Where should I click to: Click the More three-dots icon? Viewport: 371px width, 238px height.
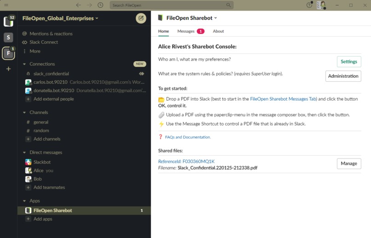coord(24,51)
